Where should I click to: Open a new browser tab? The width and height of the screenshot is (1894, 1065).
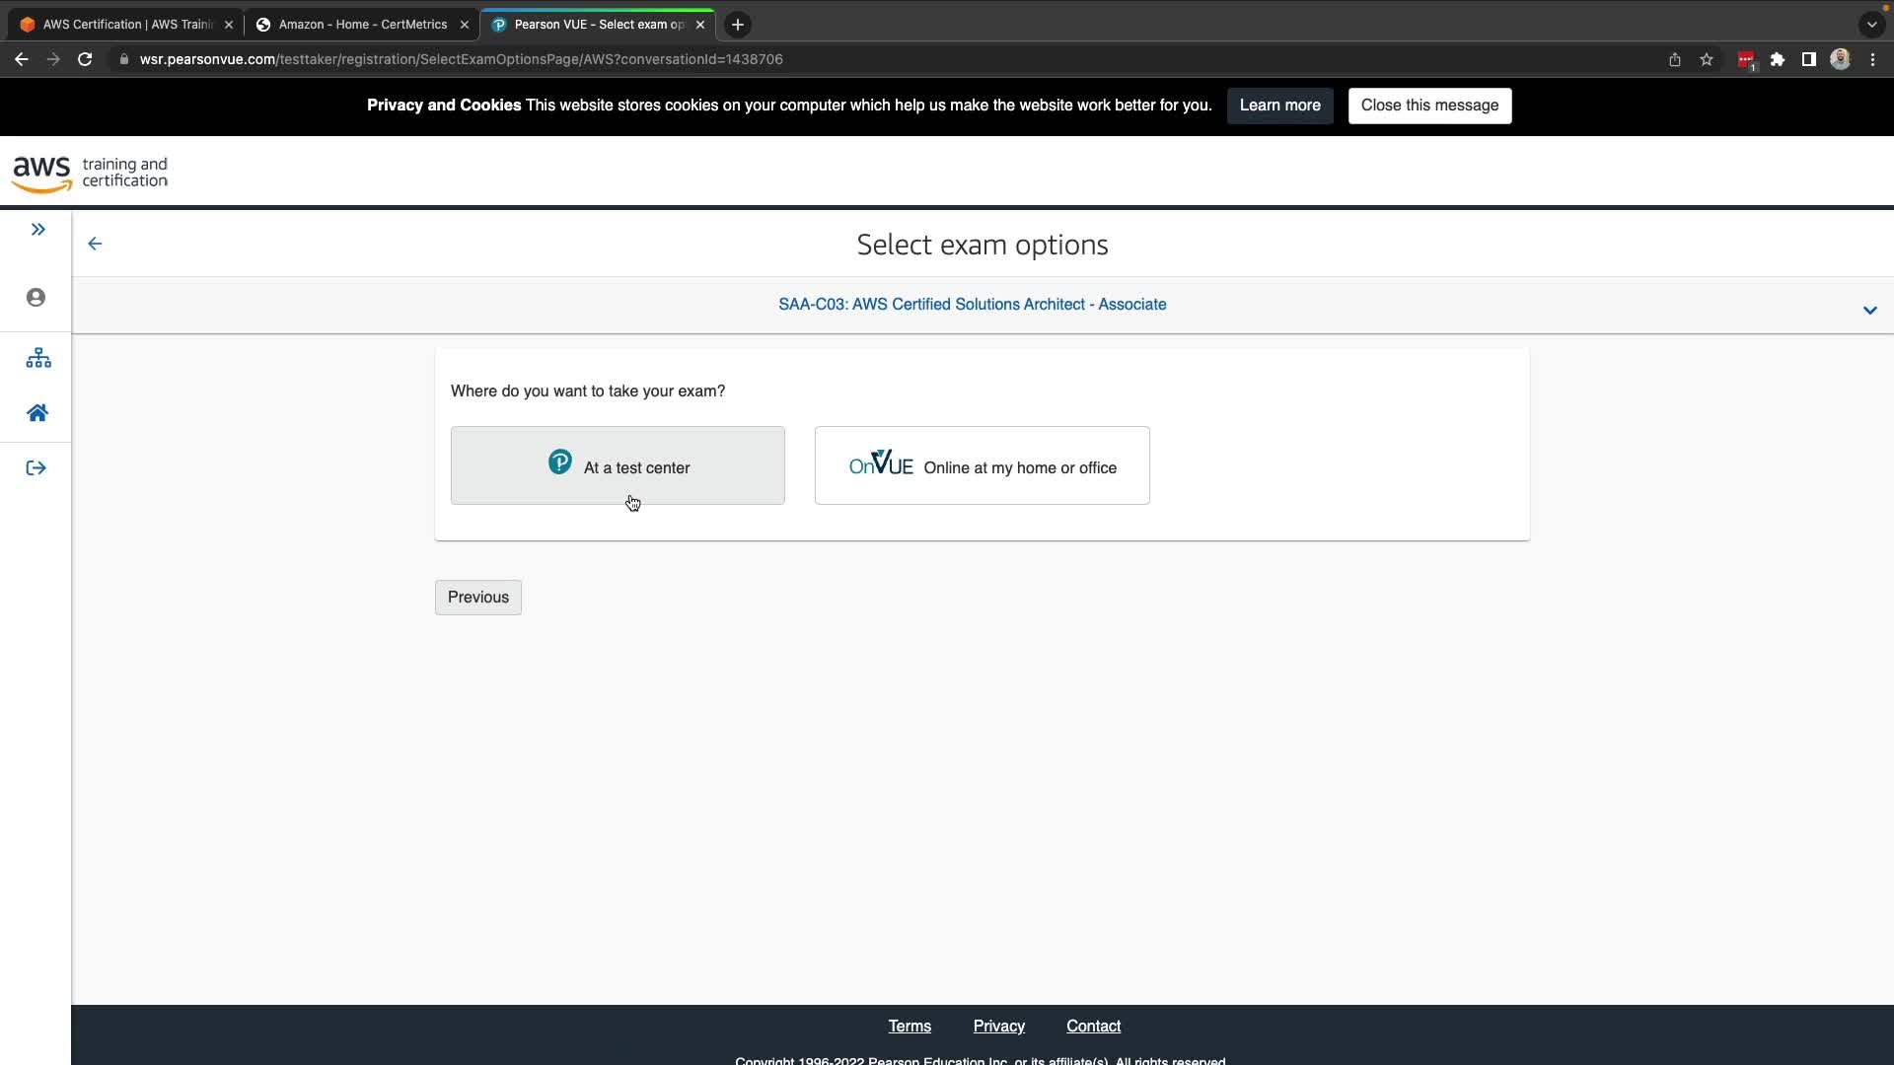click(x=737, y=25)
